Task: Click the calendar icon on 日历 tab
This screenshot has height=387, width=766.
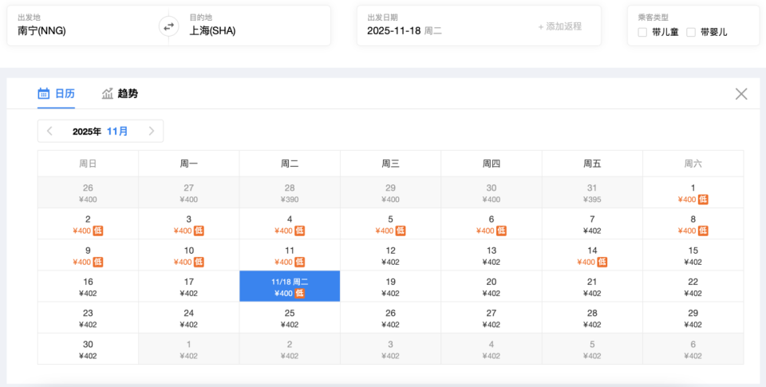Action: pos(44,93)
